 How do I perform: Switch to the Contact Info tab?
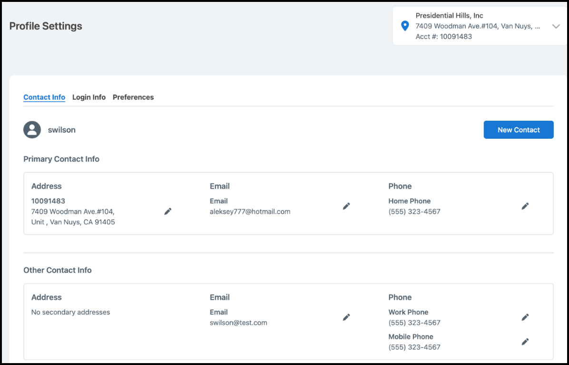pyautogui.click(x=44, y=97)
